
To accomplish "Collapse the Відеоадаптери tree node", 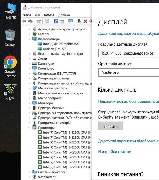I will [29, 39].
